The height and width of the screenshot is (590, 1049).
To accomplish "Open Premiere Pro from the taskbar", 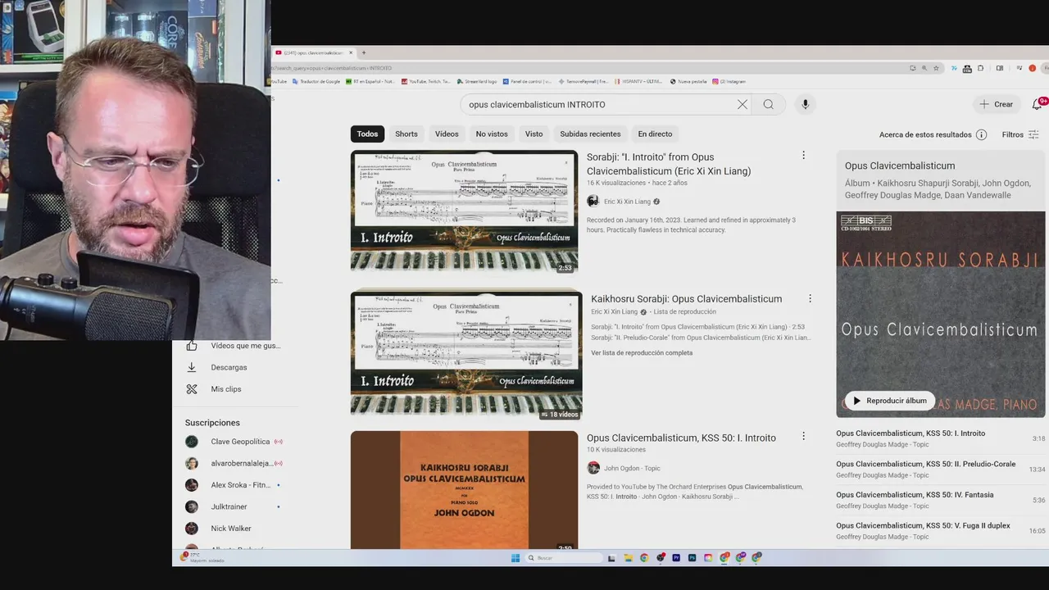I will pos(676,558).
